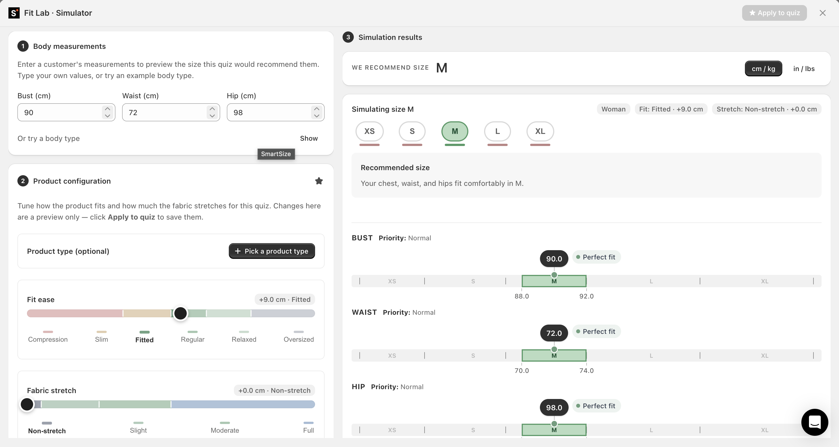
Task: Click the M segment on the Waist scale
Action: [554, 355]
